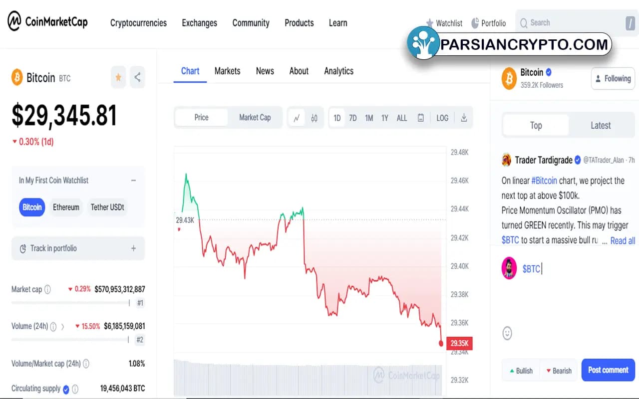The image size is (639, 399).
Task: Toggle the Market Cap chart view
Action: tap(255, 118)
